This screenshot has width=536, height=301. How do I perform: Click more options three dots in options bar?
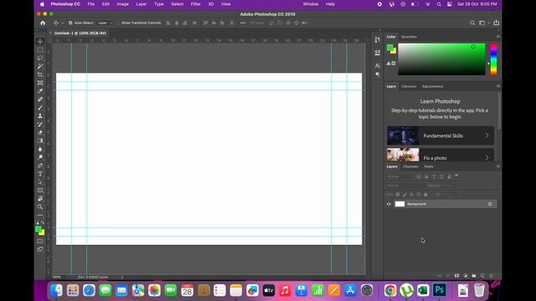(243, 23)
